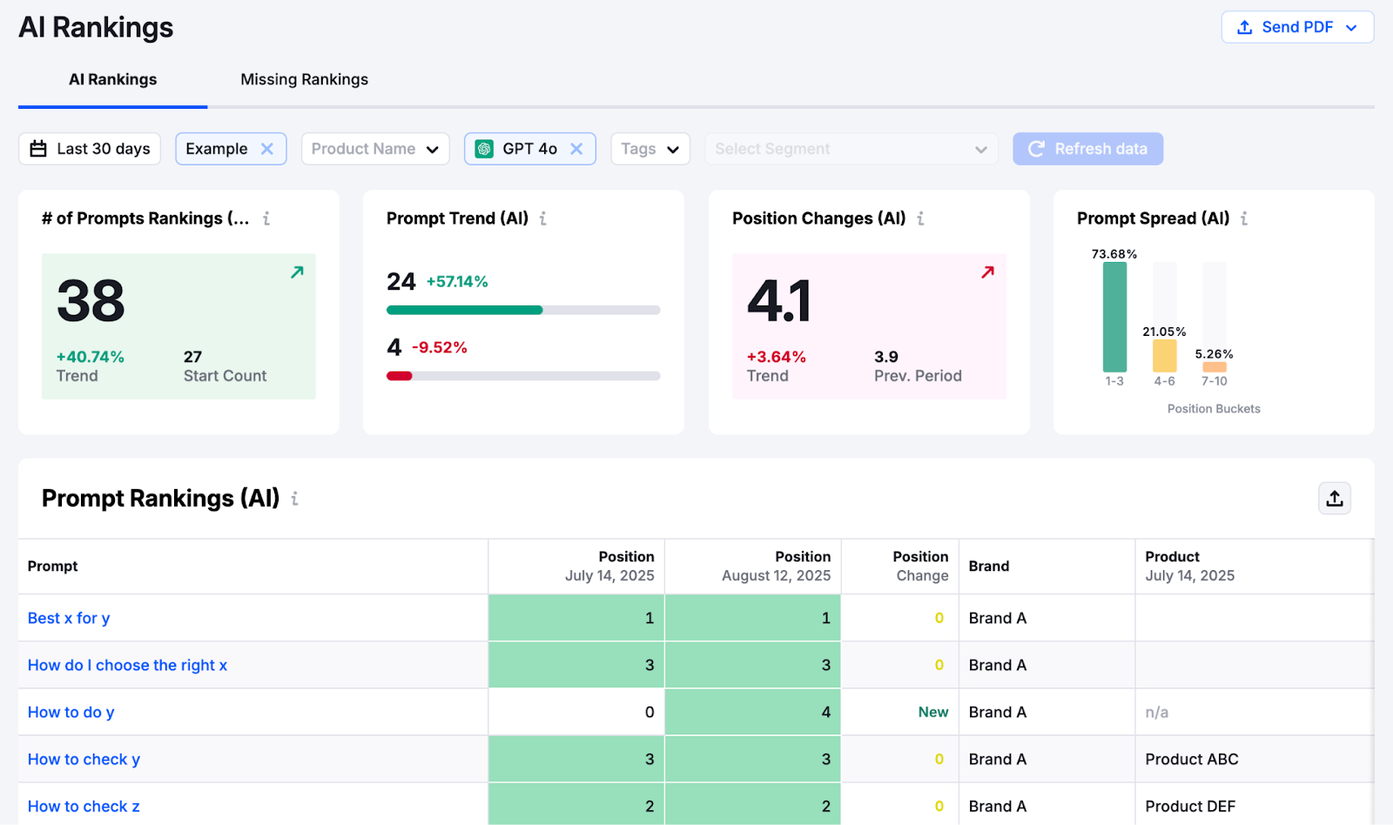Open the Select Segment dropdown
The height and width of the screenshot is (825, 1393).
click(851, 148)
